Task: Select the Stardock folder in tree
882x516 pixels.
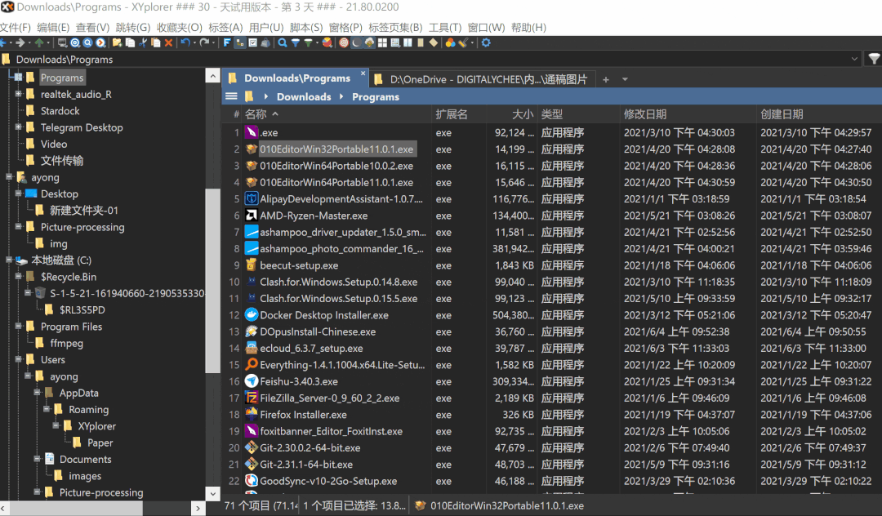Action: tap(60, 111)
